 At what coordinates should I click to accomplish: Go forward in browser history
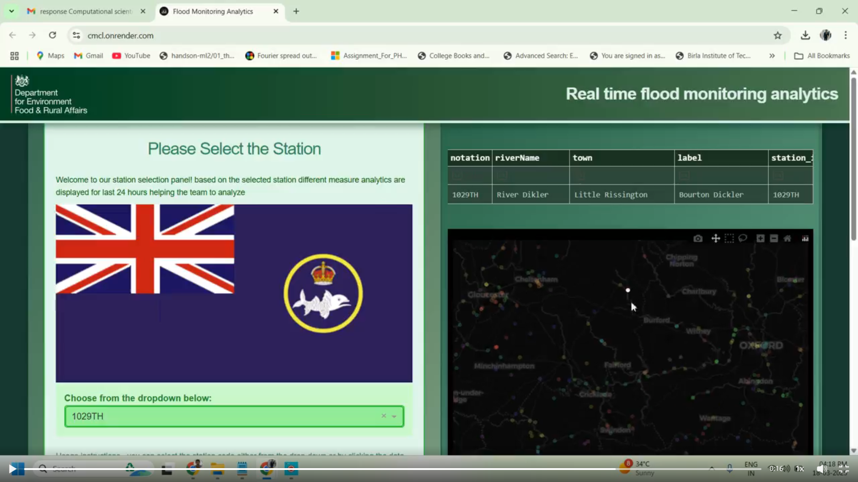[x=32, y=35]
